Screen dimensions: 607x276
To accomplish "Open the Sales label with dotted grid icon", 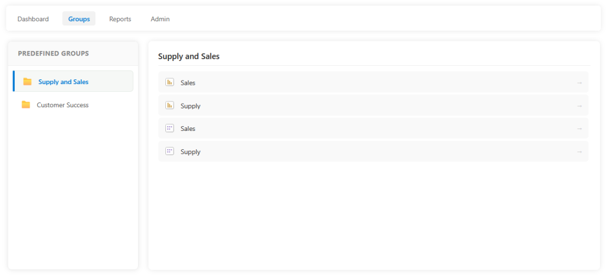I will point(188,129).
